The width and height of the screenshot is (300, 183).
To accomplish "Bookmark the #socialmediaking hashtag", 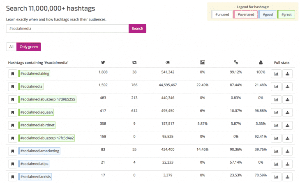I will click(x=12, y=74).
